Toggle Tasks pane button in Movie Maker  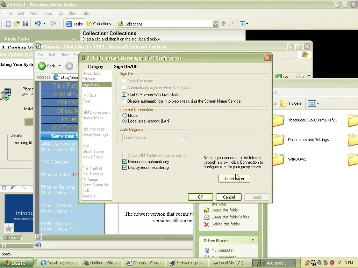75,24
